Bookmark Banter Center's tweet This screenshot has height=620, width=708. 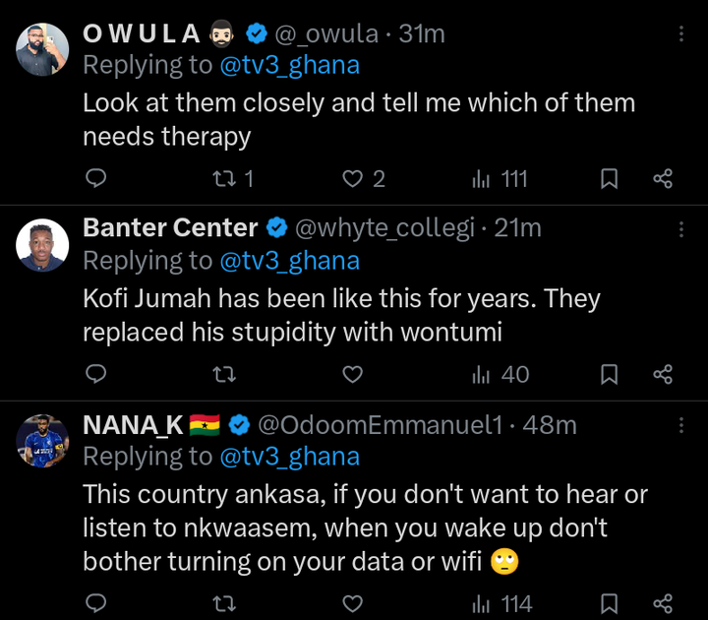tap(609, 374)
